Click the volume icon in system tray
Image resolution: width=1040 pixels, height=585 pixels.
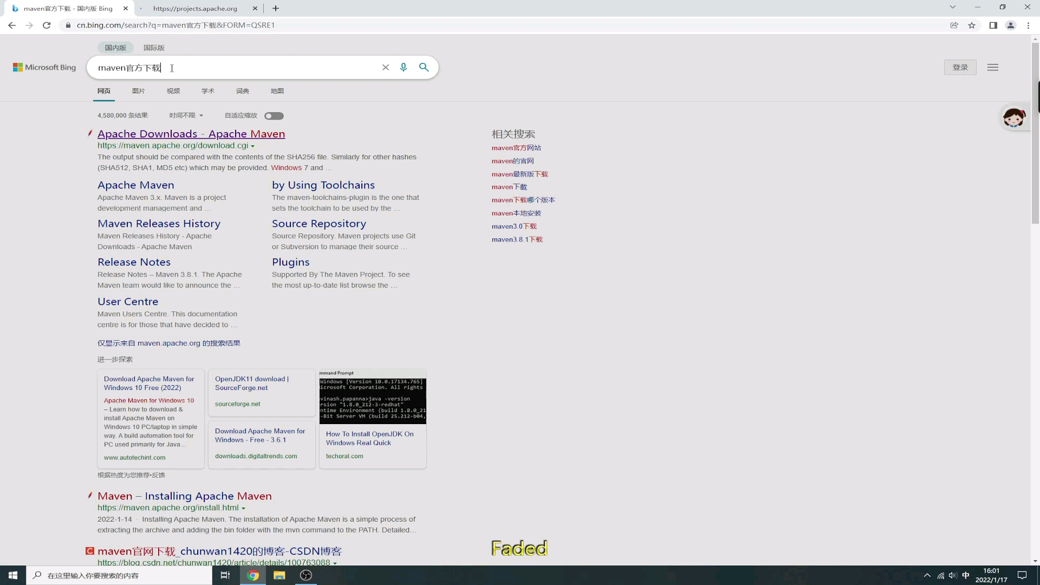[953, 575]
